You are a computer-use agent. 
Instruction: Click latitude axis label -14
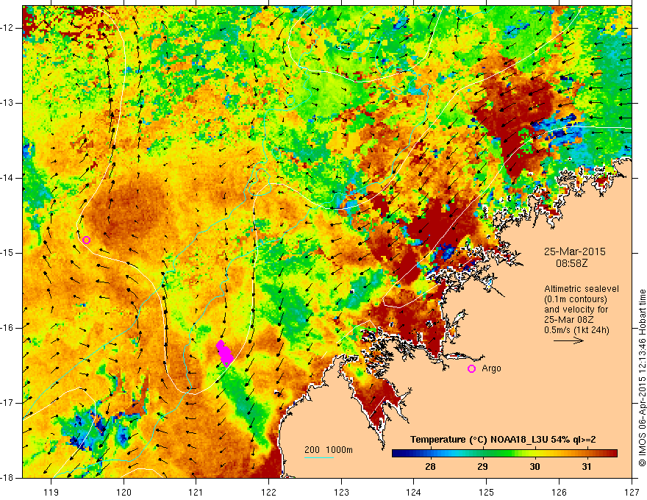[7, 178]
